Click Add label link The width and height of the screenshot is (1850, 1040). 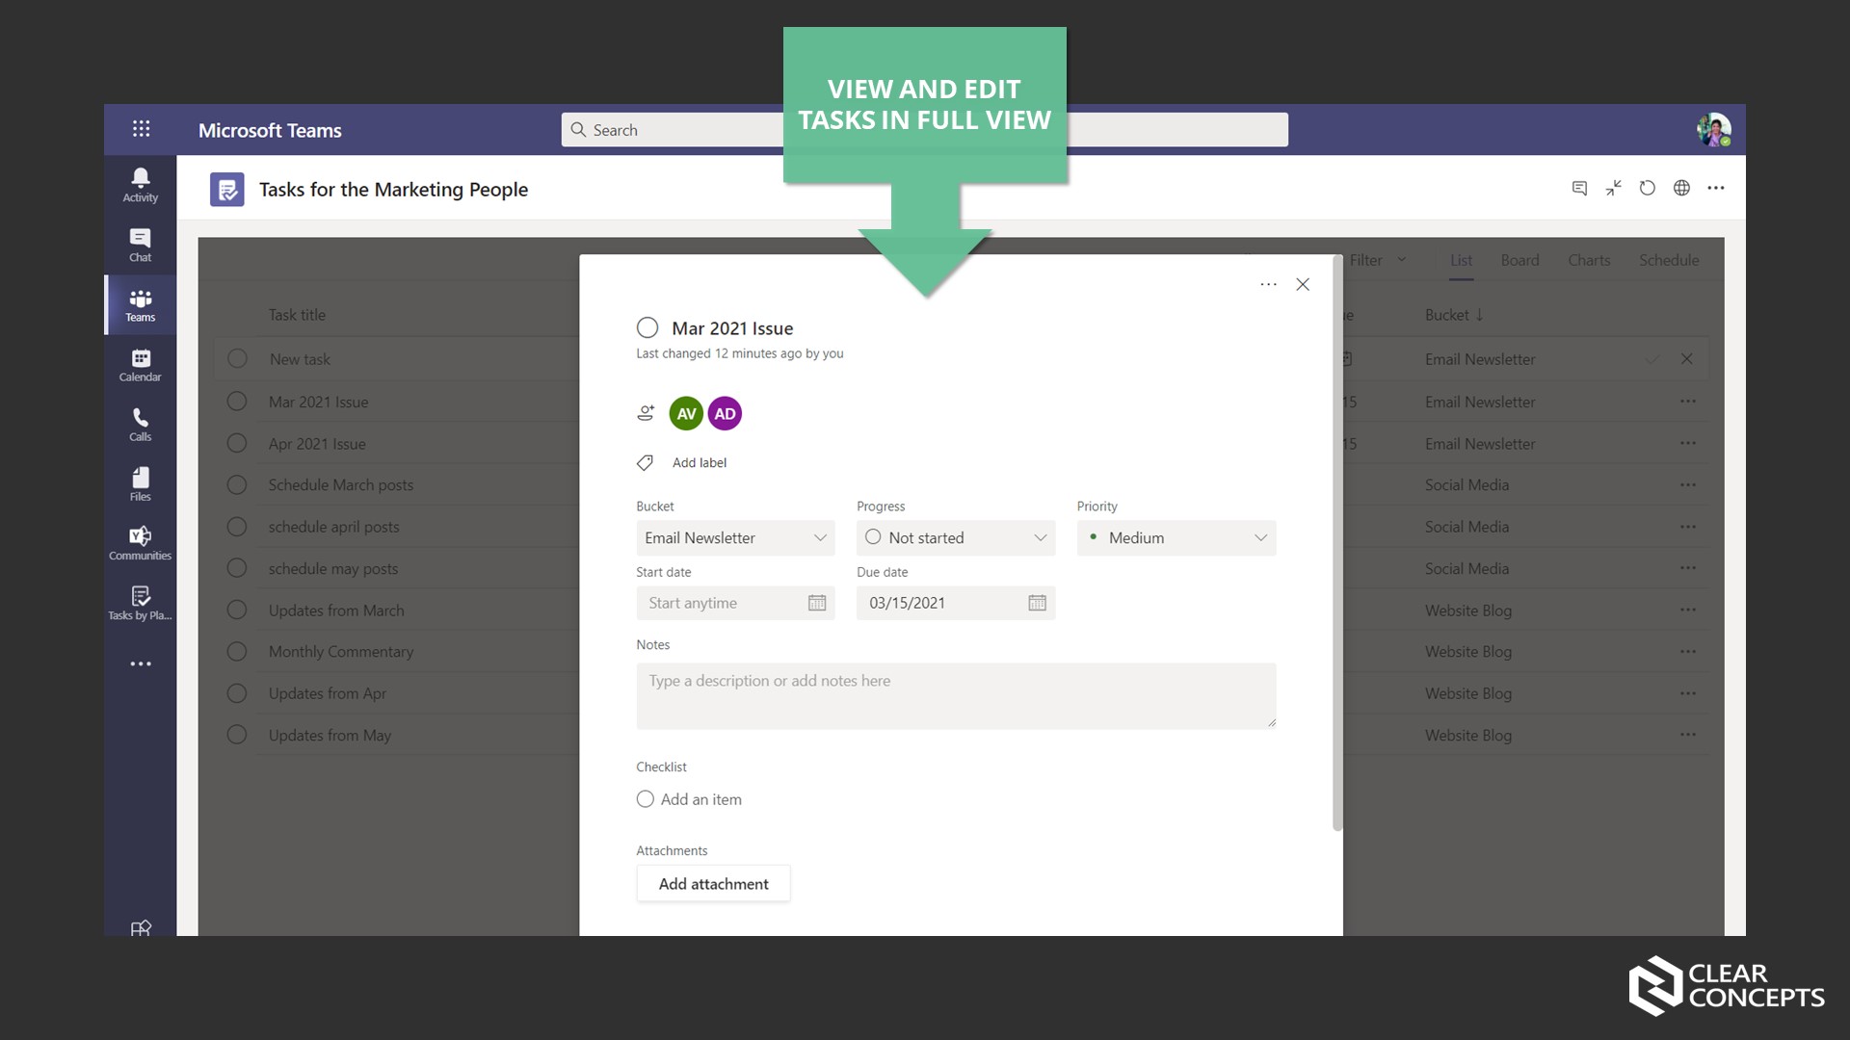click(700, 463)
